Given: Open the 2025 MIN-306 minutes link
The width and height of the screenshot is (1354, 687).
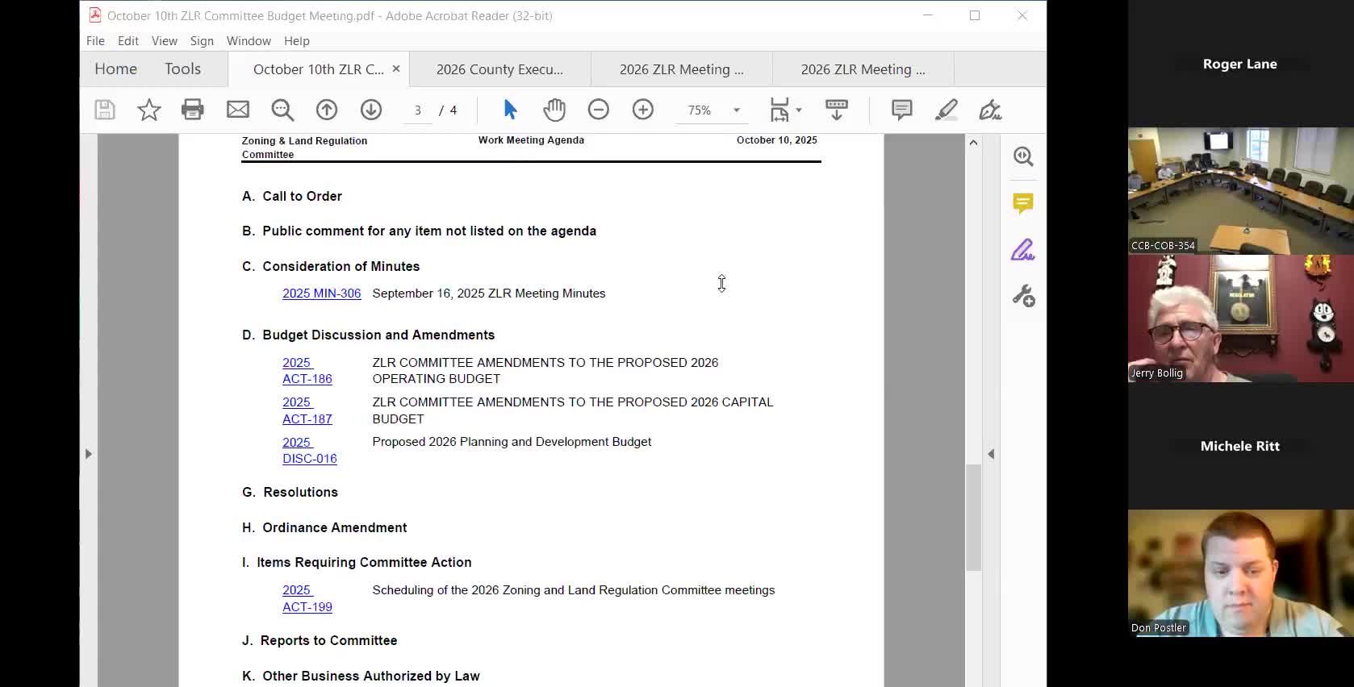Looking at the screenshot, I should pyautogui.click(x=321, y=294).
